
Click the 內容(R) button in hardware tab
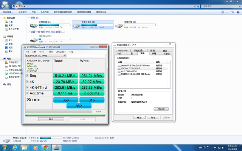(161, 109)
